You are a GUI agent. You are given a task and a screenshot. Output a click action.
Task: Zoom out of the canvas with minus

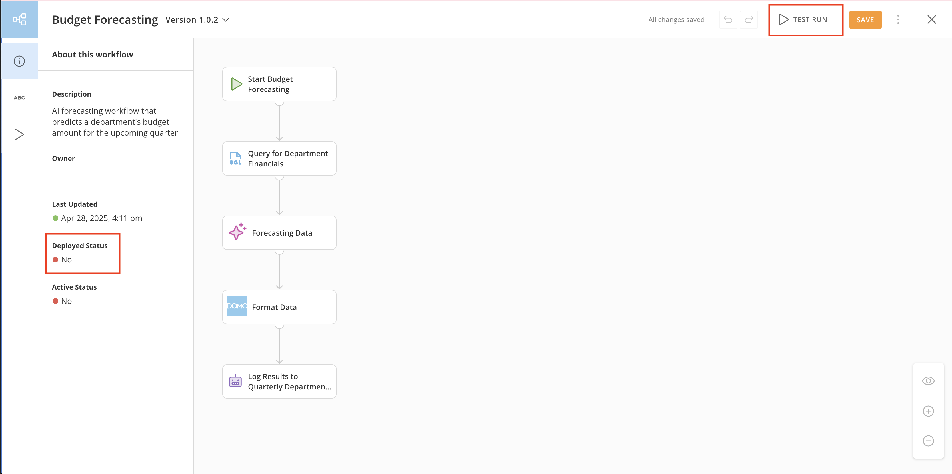[928, 441]
